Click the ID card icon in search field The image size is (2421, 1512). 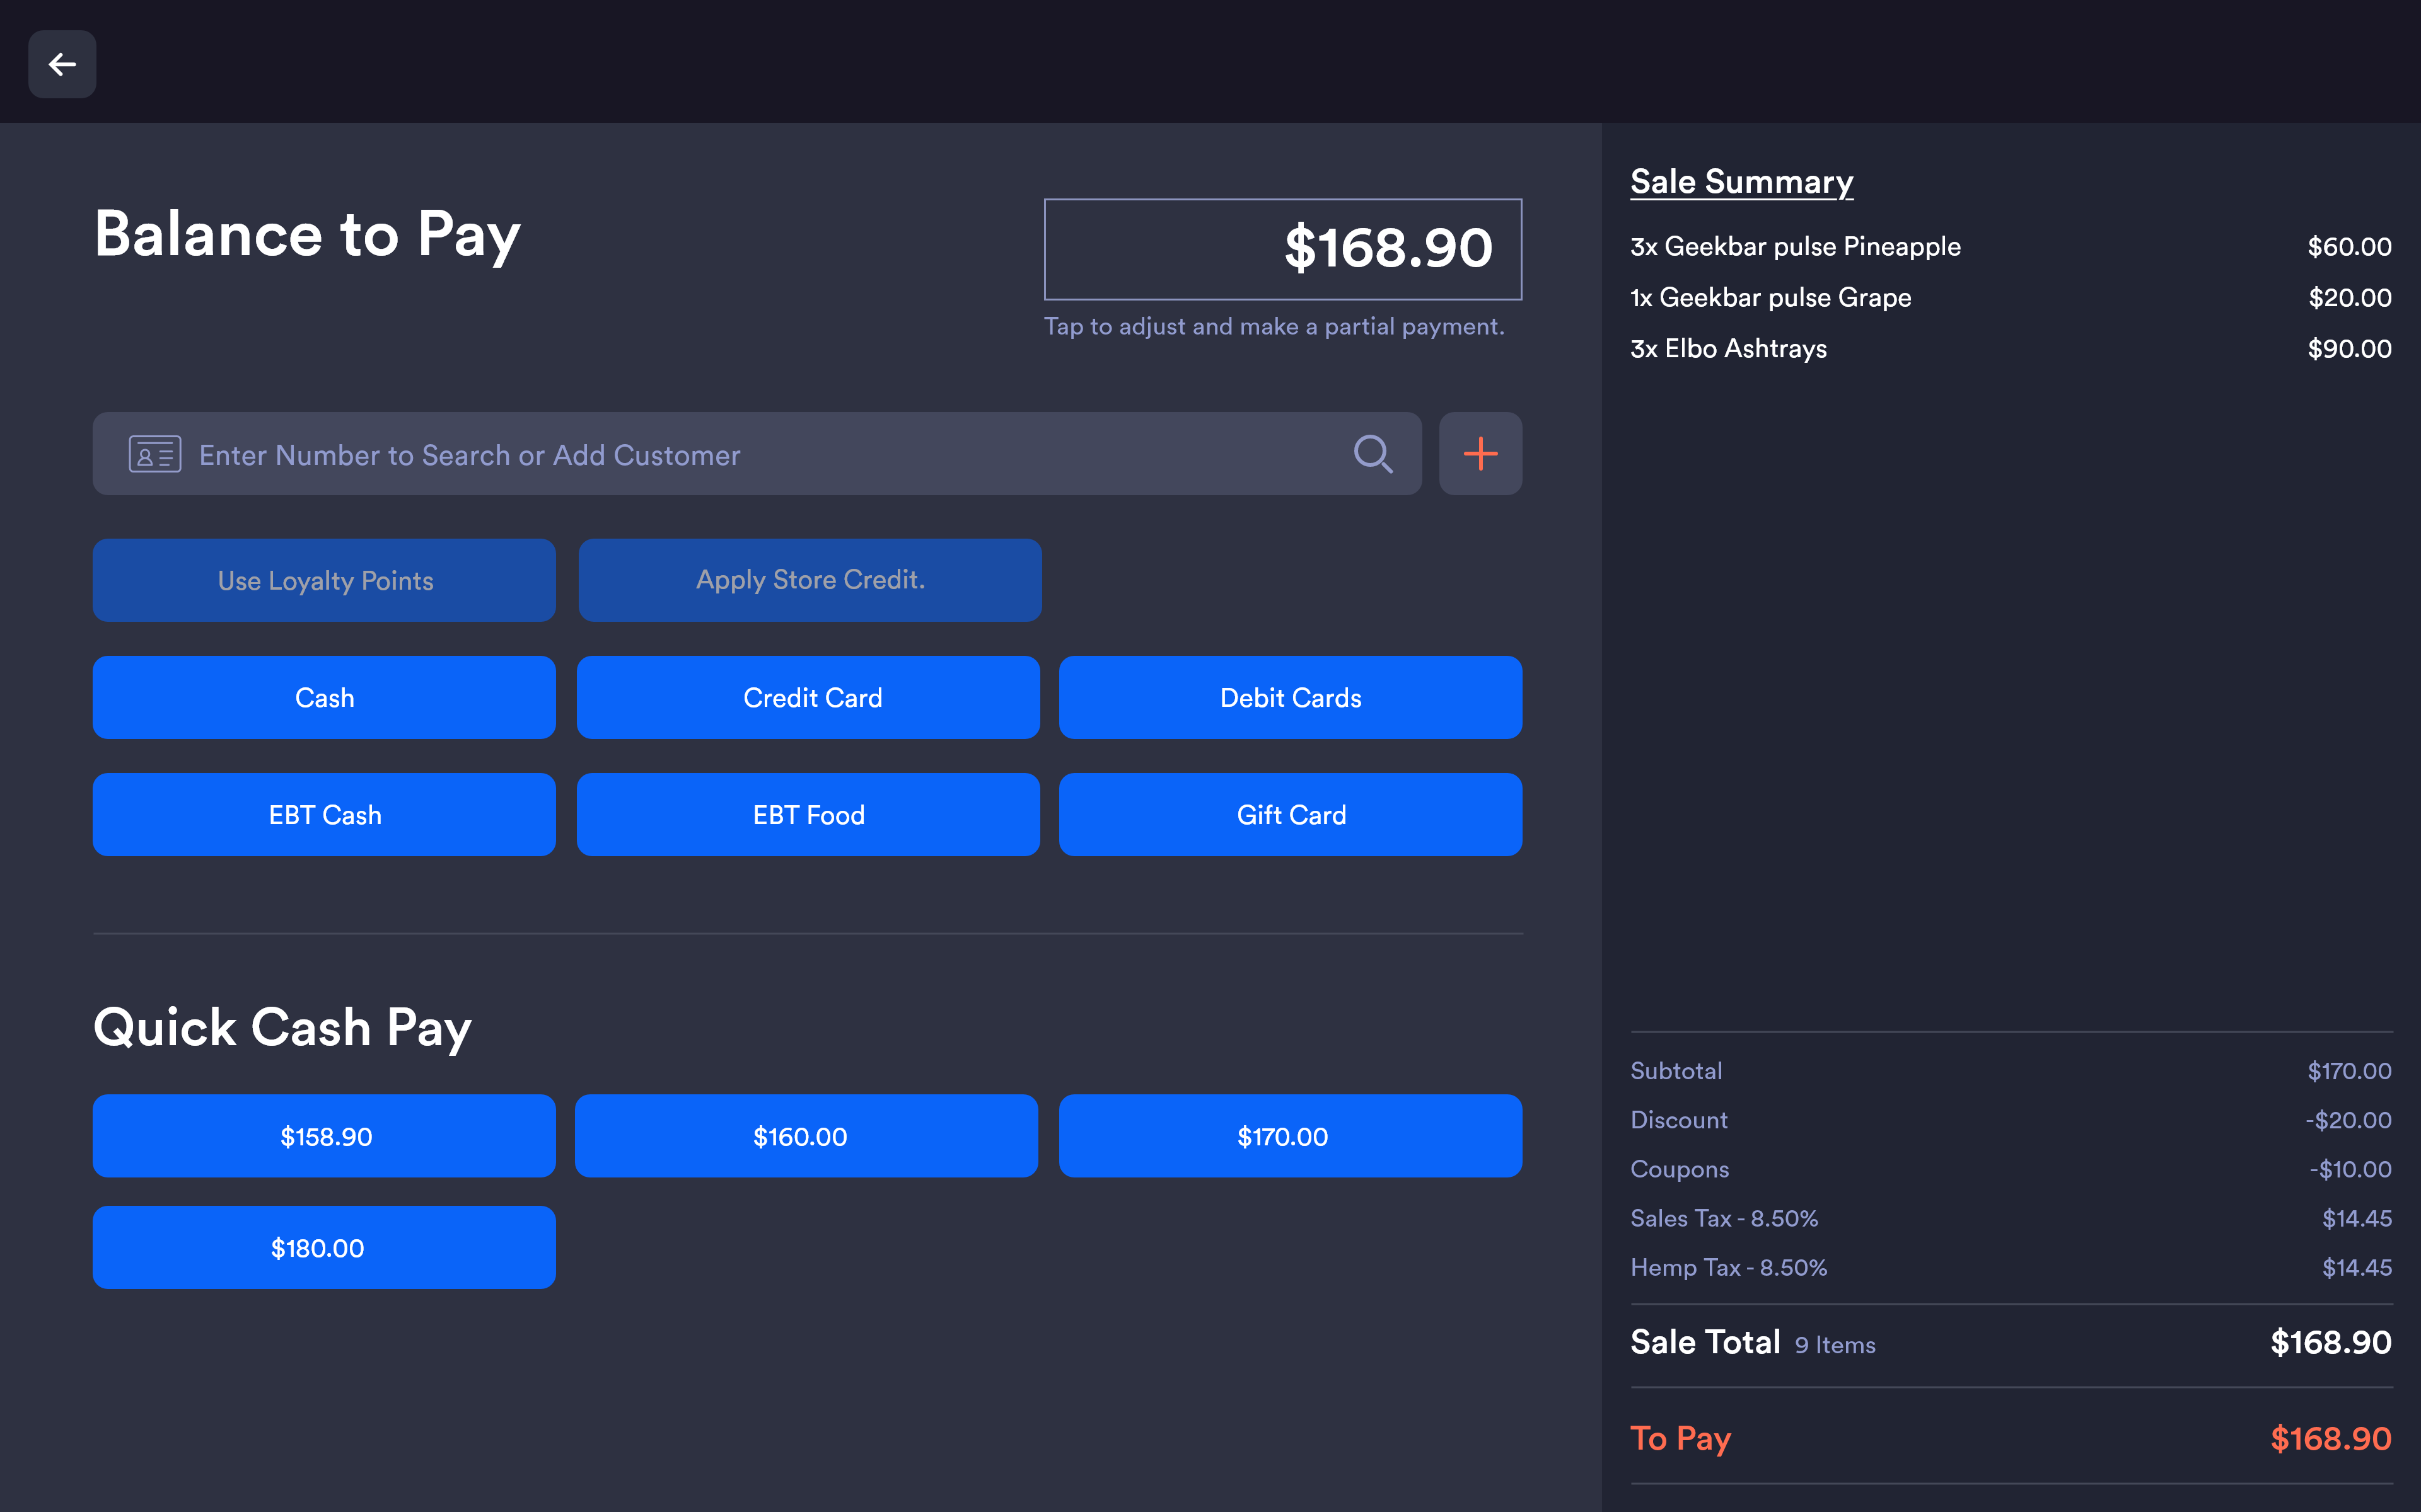[155, 454]
